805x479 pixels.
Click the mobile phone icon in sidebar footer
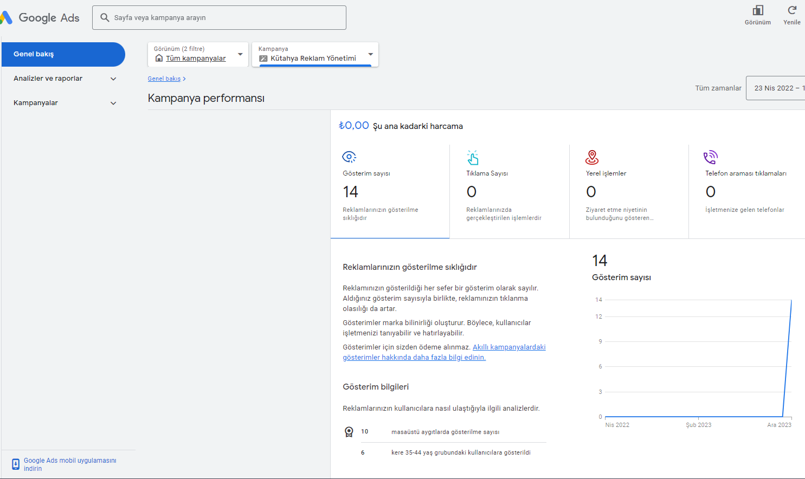pos(16,464)
